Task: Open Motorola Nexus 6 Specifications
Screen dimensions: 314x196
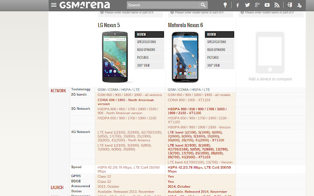Action: tap(219, 42)
